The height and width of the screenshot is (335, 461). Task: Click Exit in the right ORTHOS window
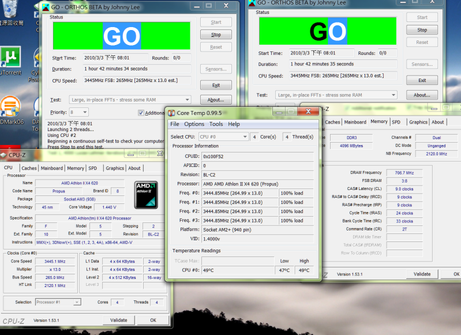[x=422, y=80]
